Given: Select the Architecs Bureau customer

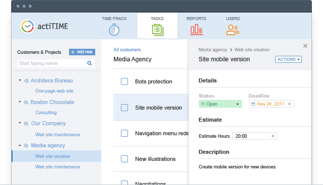Looking at the screenshot, I should tap(52, 80).
